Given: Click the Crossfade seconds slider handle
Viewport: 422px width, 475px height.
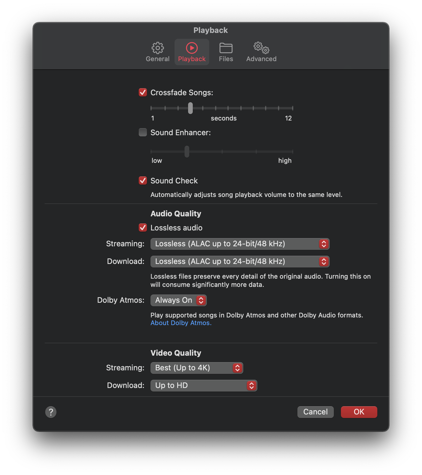Looking at the screenshot, I should 190,108.
